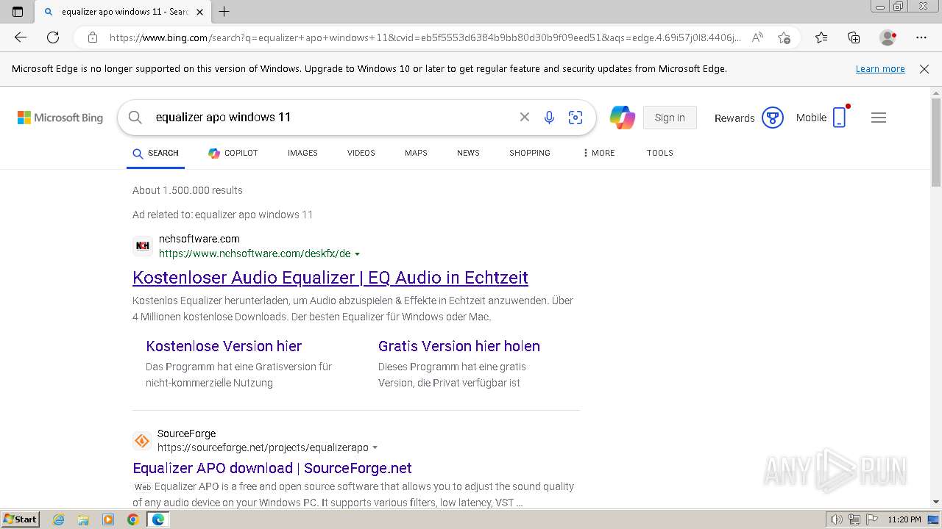This screenshot has width=942, height=529.
Task: Open the Rewards medal icon
Action: (x=772, y=118)
